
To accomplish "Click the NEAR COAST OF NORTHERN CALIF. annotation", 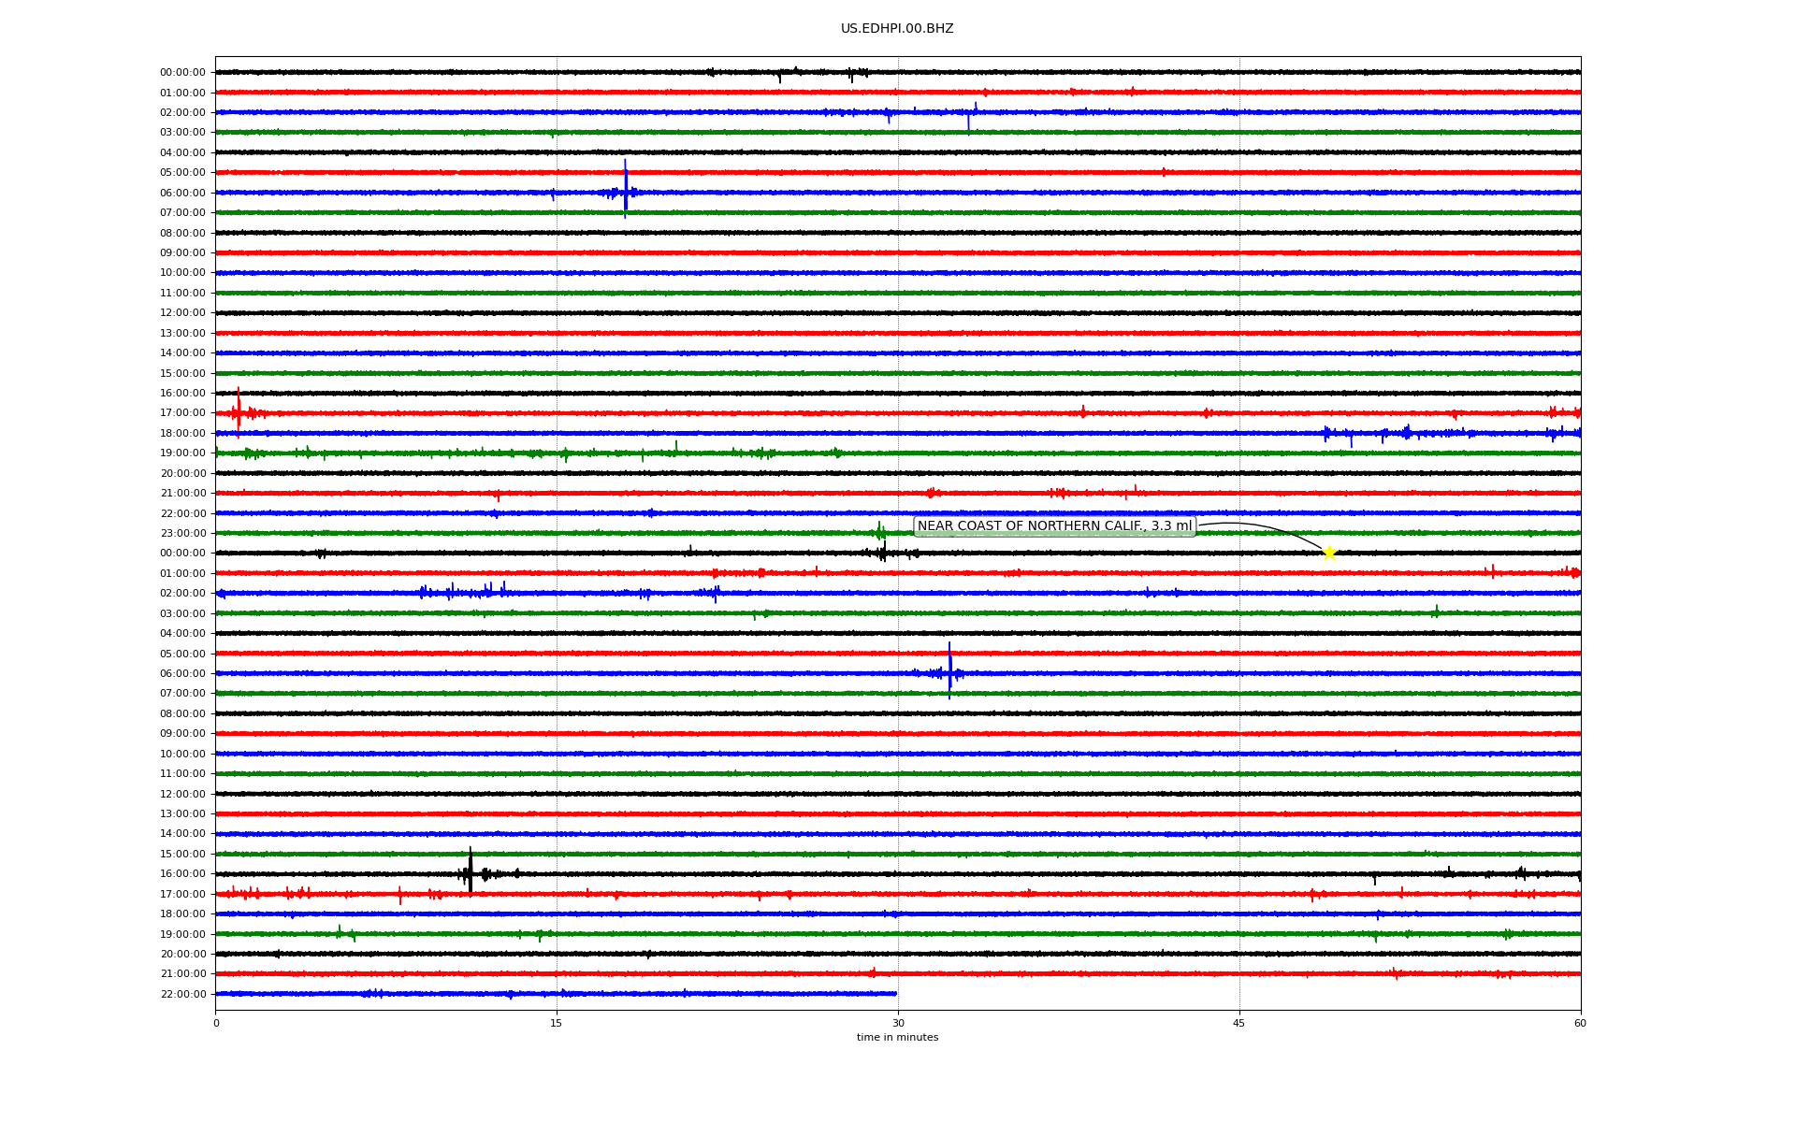I will click(x=1054, y=526).
